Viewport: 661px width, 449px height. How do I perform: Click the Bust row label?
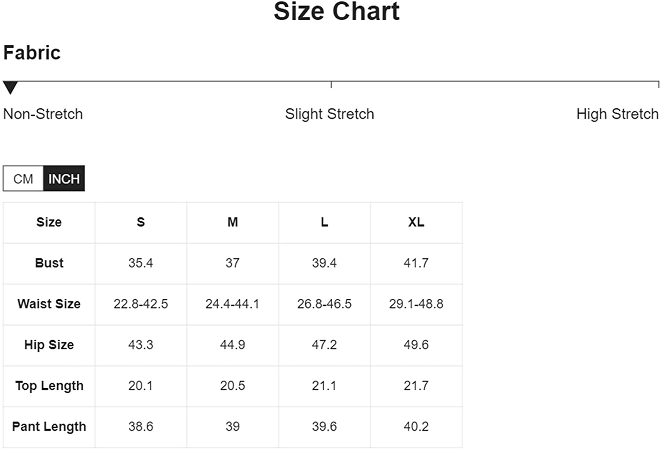coord(49,263)
